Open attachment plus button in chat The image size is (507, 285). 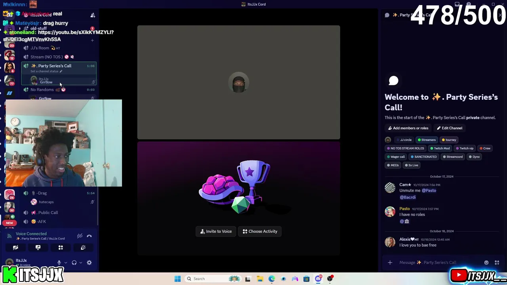click(390, 262)
